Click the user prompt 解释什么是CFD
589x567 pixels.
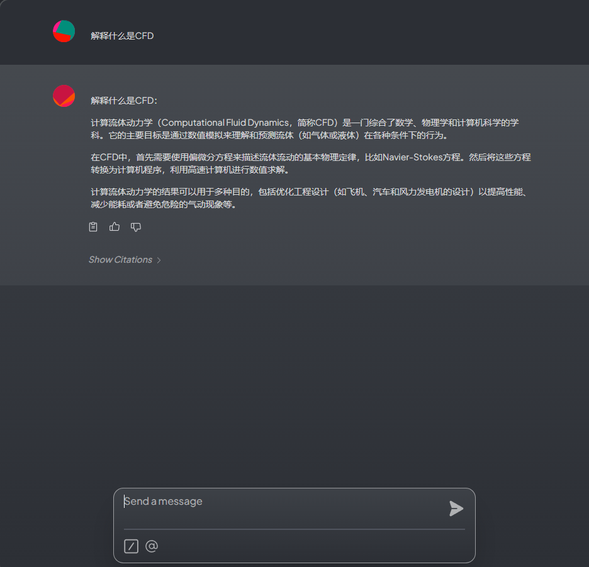tap(122, 36)
